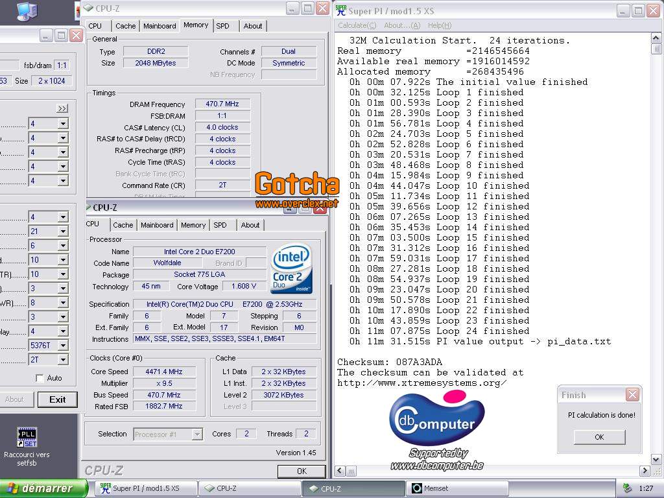Expand the Memset dropdown showing 5376T
Screen dimensions: 664x498
63,346
